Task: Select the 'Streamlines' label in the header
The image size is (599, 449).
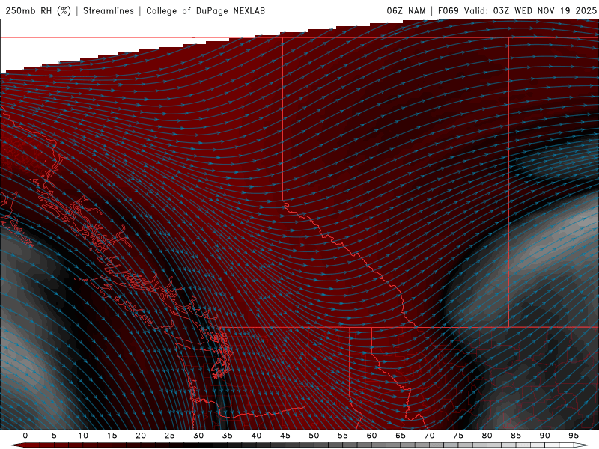Action: [109, 10]
